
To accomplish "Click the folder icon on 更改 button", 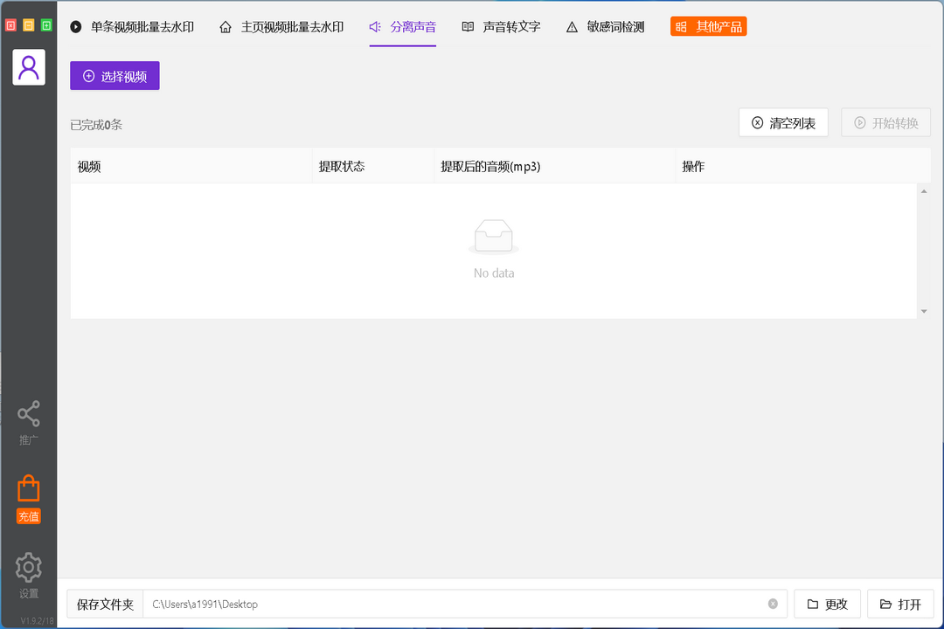I will point(813,604).
